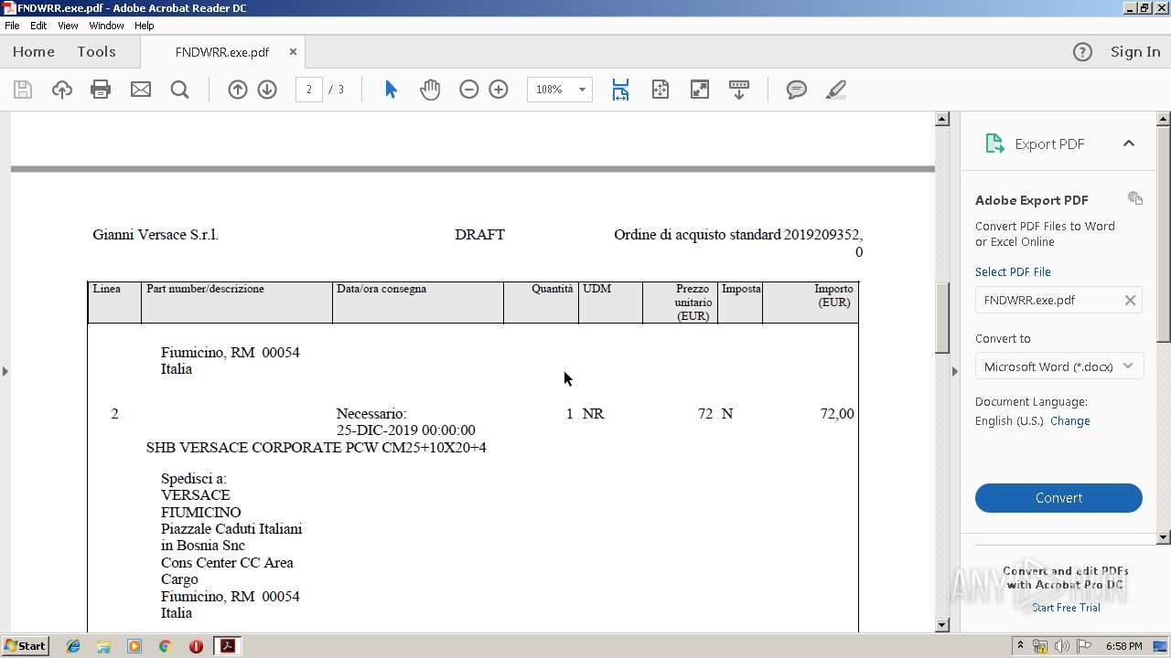Screen dimensions: 1171x658
Task: Open the Find text magnifier icon
Action: pos(179,90)
